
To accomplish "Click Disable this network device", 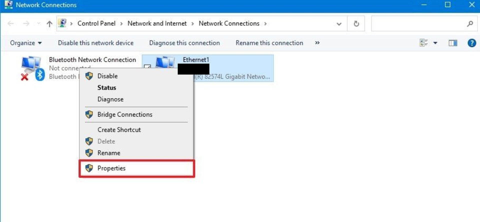I will click(96, 43).
